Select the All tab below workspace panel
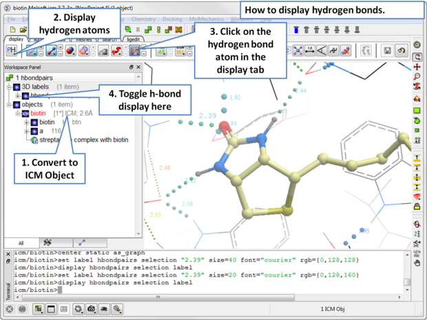This screenshot has height=320, width=427. (20, 243)
